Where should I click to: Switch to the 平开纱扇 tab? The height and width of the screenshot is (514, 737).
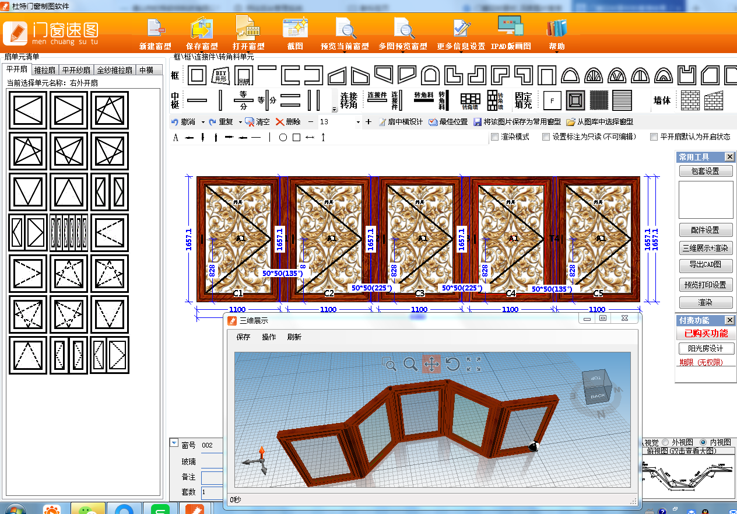(76, 70)
